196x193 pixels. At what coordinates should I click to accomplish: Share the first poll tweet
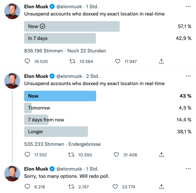point(161,61)
